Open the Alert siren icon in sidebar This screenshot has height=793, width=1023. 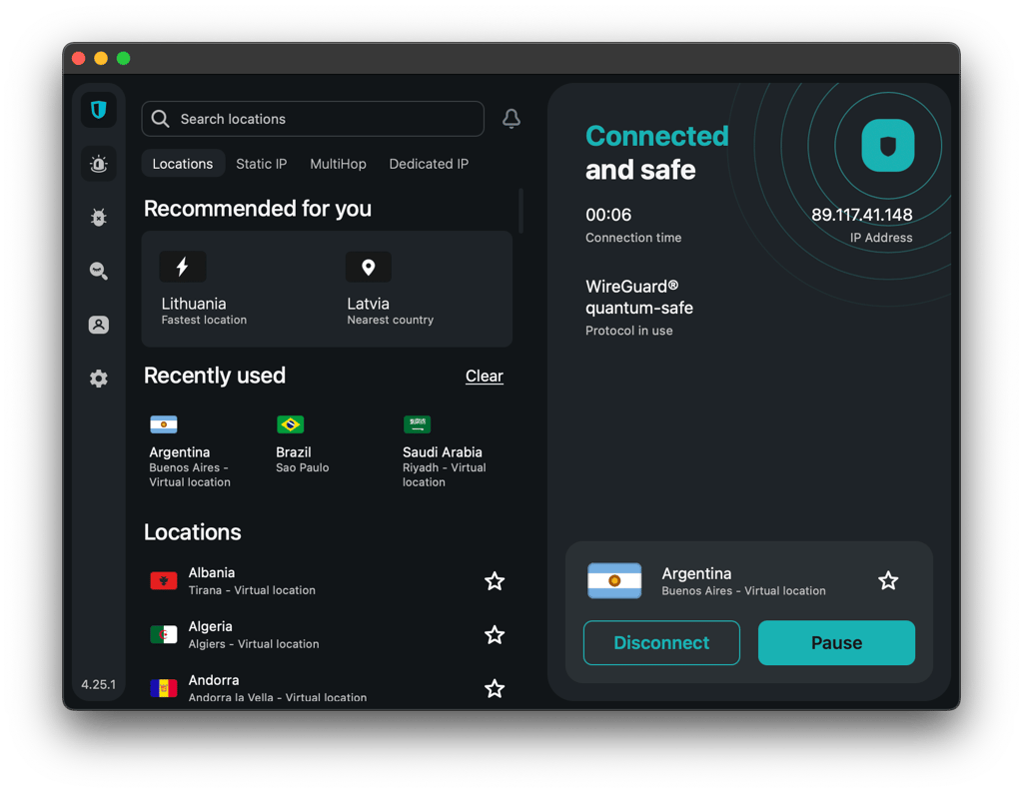99,164
